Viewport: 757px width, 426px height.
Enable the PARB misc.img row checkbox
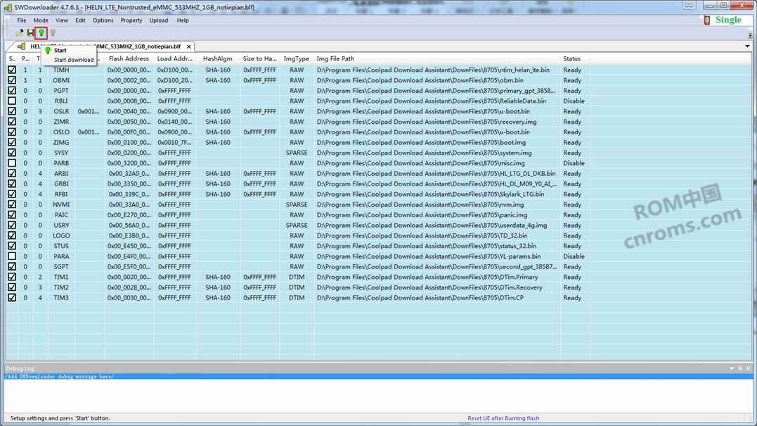click(x=12, y=163)
